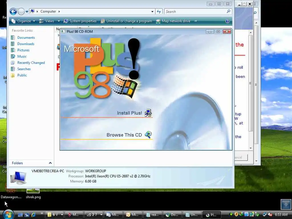The image size is (292, 219).
Task: Click the Views toolbar button
Action: click(46, 21)
